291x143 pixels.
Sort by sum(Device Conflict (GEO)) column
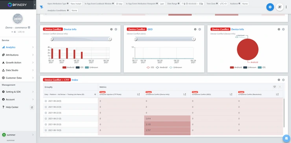pyautogui.click(x=231, y=94)
